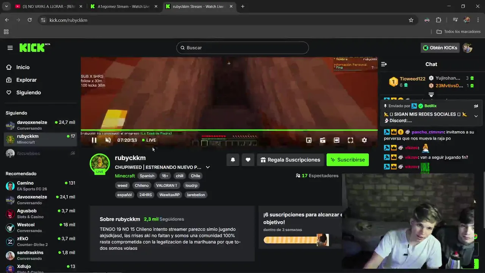The width and height of the screenshot is (485, 273).
Task: Select the chill tag
Action: pyautogui.click(x=180, y=176)
